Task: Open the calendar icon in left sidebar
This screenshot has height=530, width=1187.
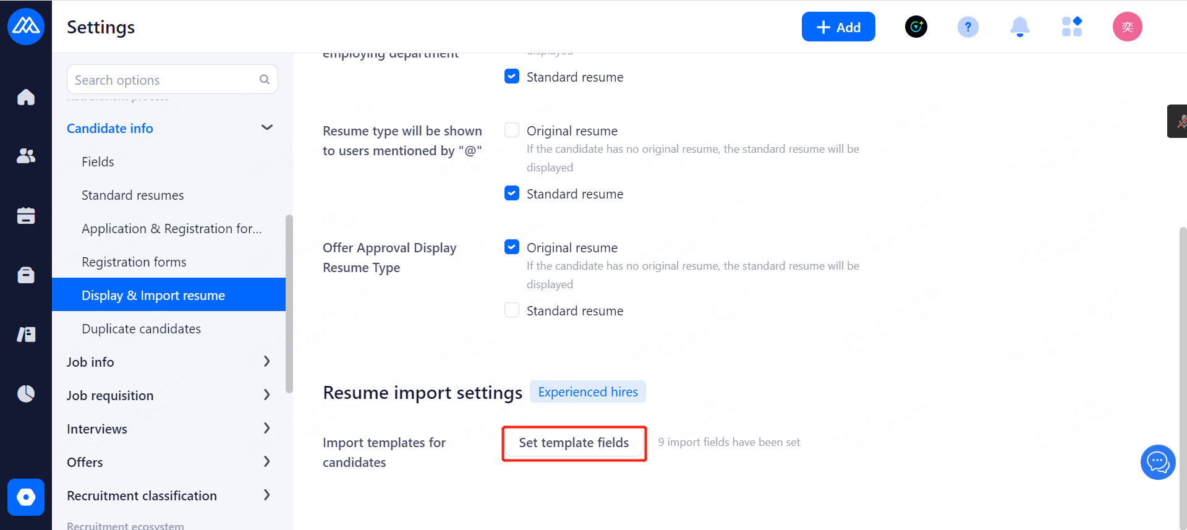Action: tap(26, 215)
